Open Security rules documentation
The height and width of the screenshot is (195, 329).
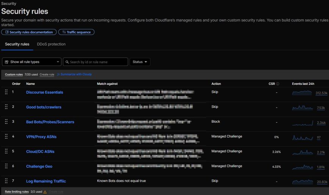pos(29,32)
